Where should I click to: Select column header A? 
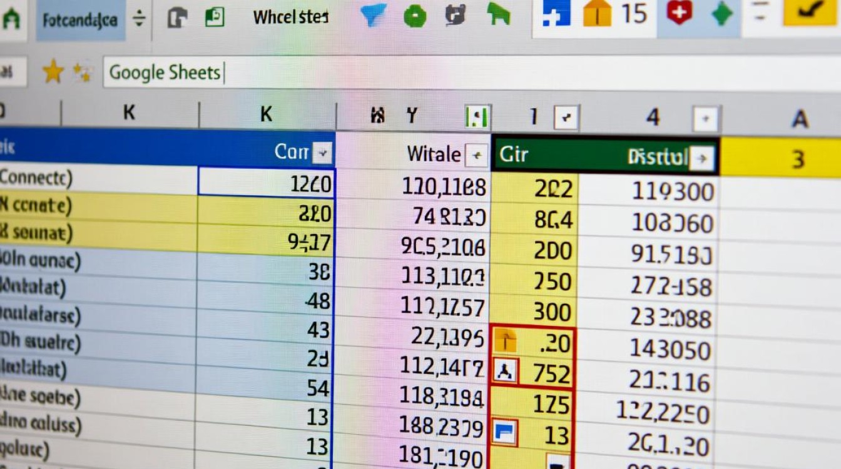[800, 118]
